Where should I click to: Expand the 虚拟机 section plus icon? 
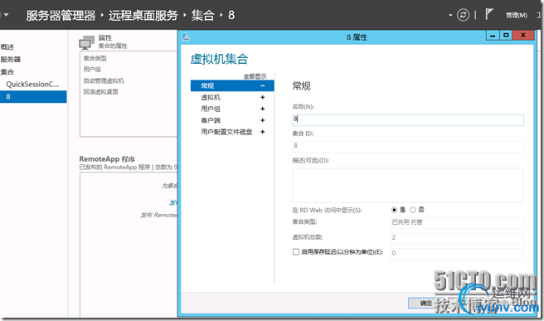263,98
